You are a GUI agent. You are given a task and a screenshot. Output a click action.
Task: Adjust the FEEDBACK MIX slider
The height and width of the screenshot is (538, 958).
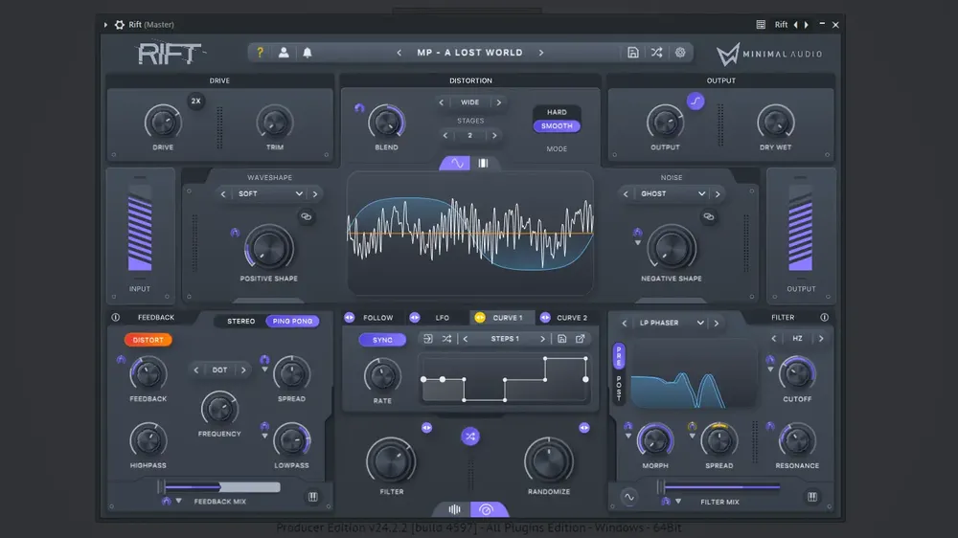pos(220,487)
